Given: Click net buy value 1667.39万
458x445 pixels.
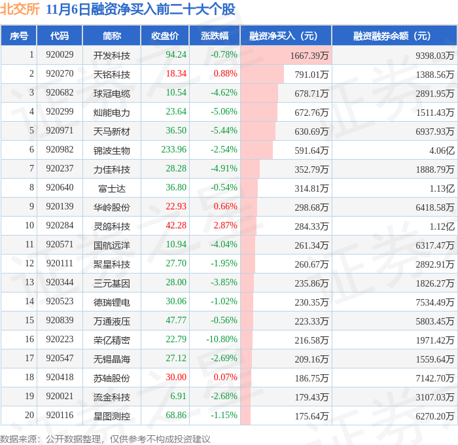Looking at the screenshot, I should tap(309, 56).
